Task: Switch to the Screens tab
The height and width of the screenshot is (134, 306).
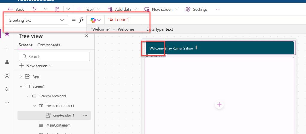Action: [26, 45]
